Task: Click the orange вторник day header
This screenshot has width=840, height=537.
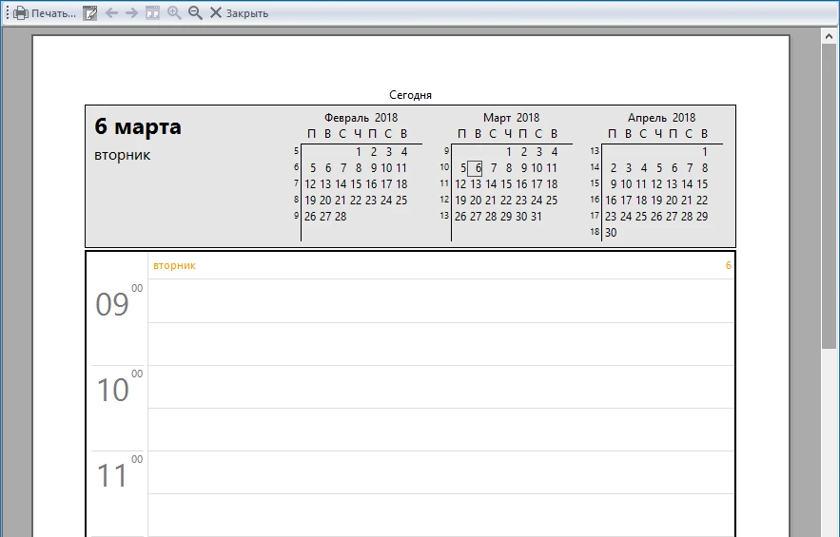Action: [174, 266]
